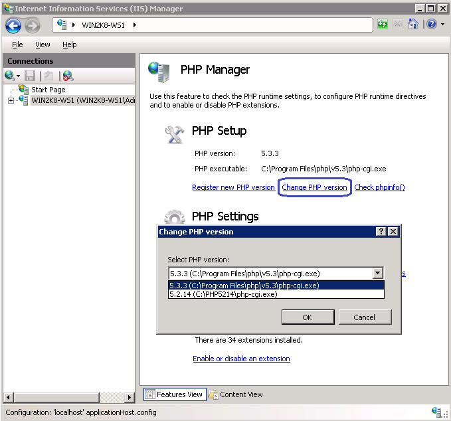The image size is (451, 421).
Task: Open the File menu
Action: click(17, 44)
